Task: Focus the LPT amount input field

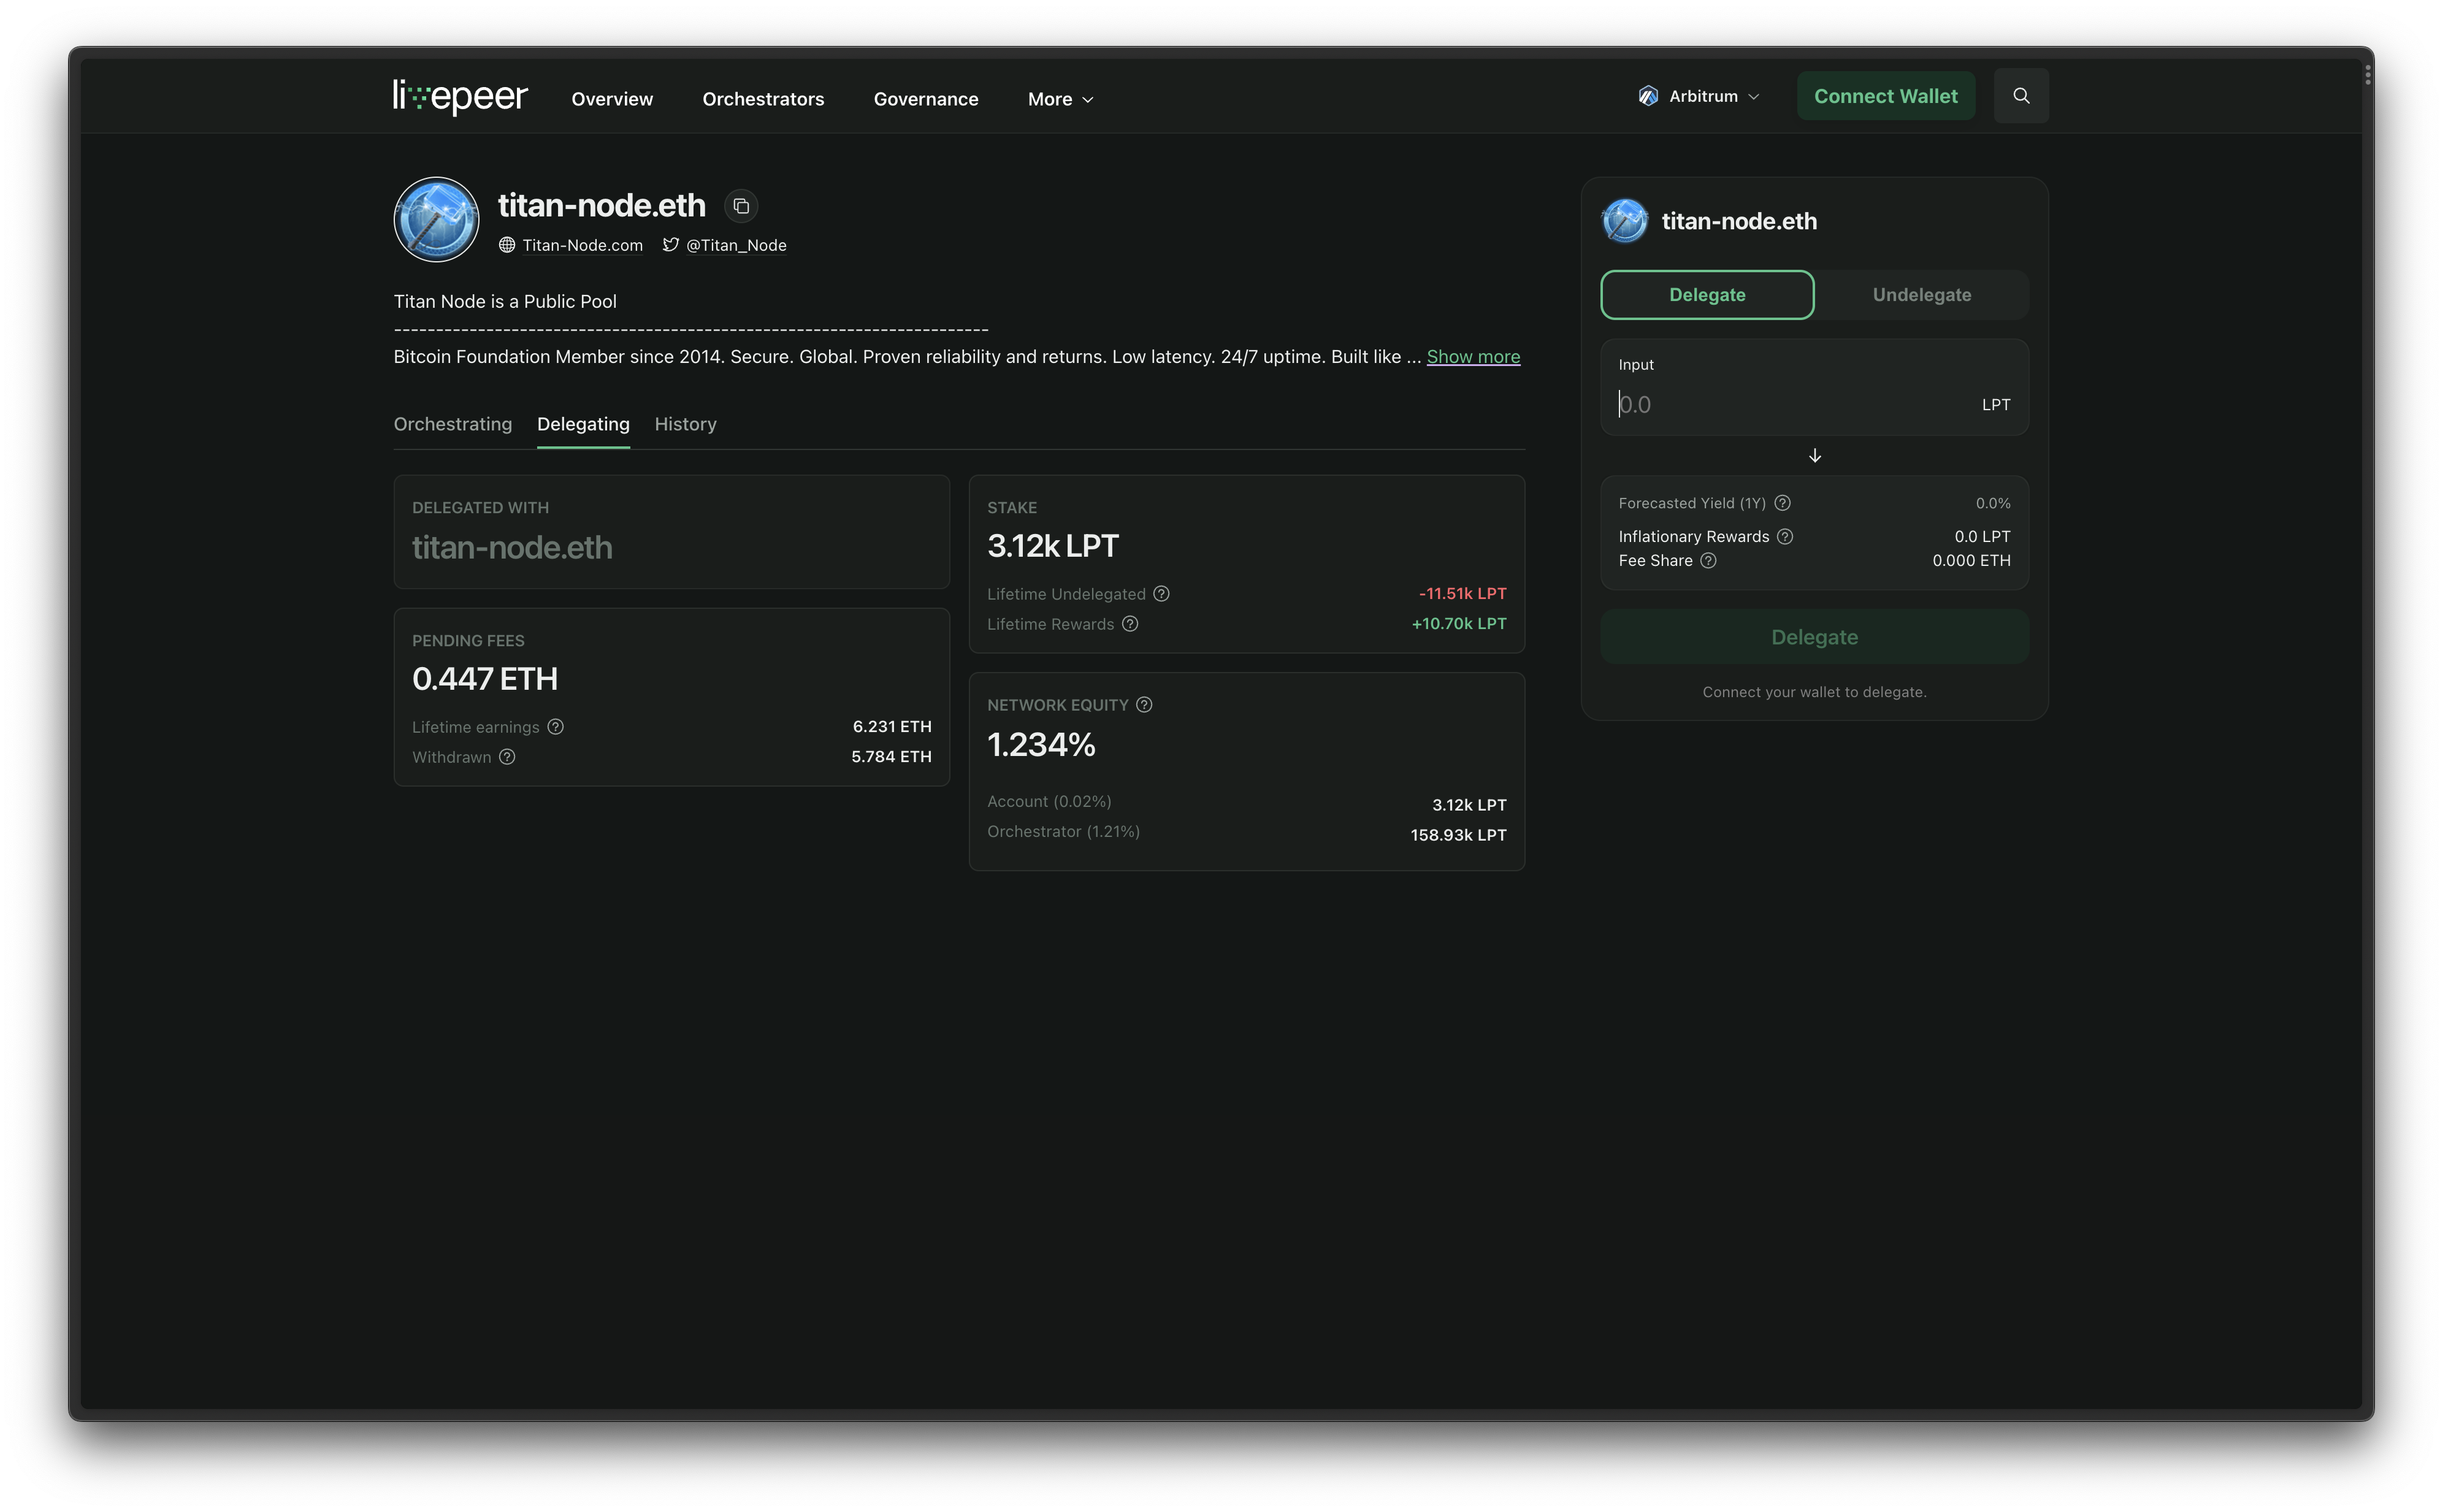Action: 1790,405
